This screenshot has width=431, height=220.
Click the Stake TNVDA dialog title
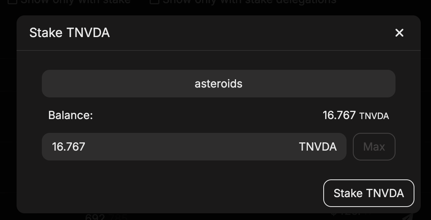click(x=69, y=33)
